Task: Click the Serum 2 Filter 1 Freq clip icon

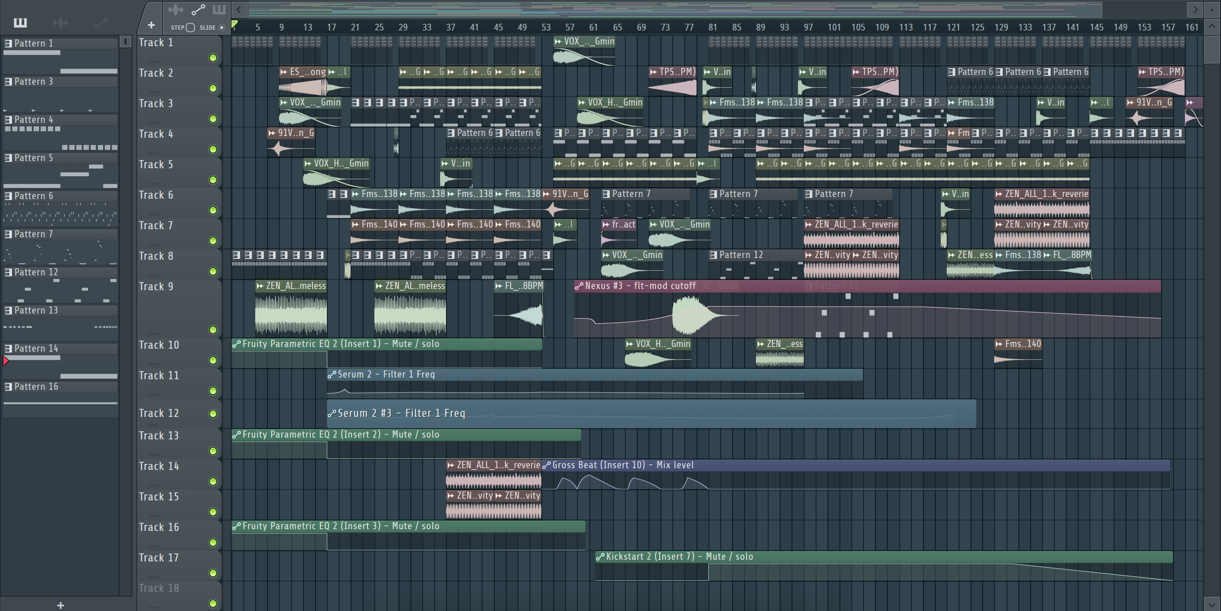Action: [332, 375]
